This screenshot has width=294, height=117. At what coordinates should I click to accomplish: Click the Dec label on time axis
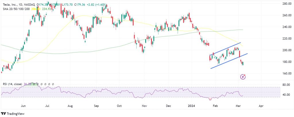169,106
